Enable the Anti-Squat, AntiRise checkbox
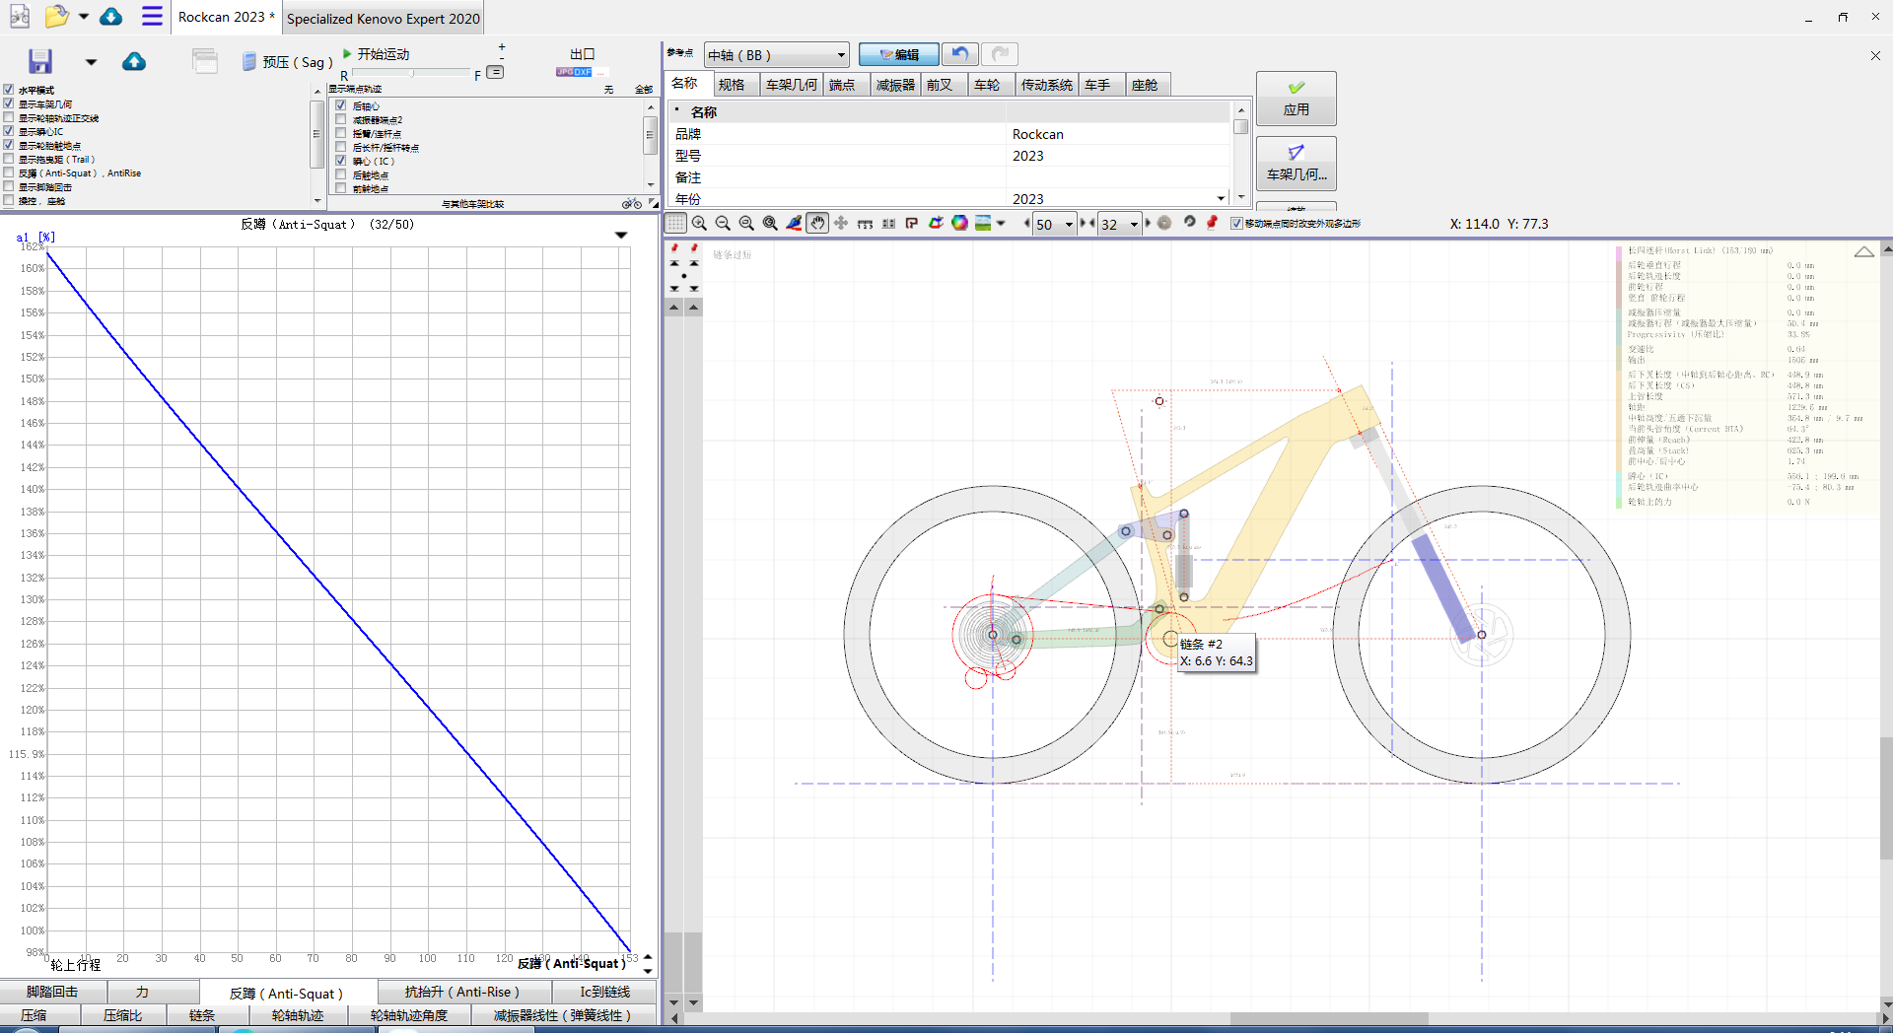This screenshot has width=1893, height=1033. (x=9, y=172)
